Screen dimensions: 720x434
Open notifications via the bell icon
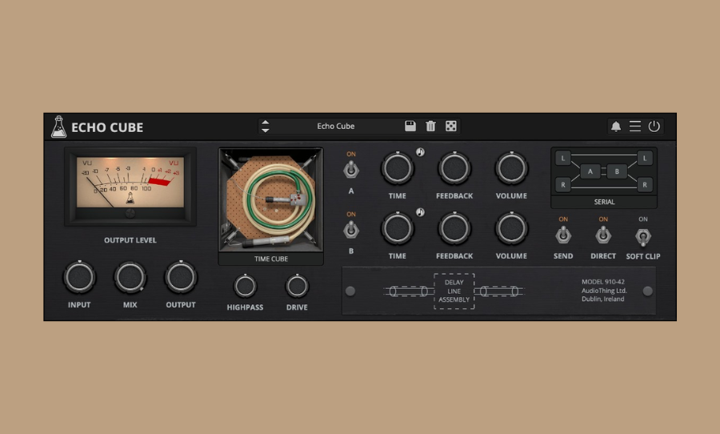tap(616, 127)
